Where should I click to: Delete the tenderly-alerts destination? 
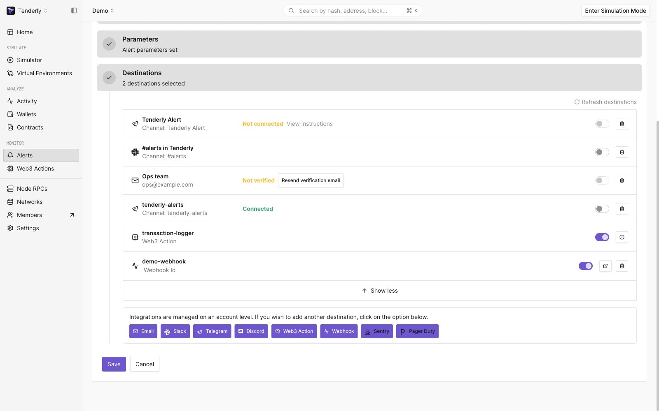click(x=622, y=209)
